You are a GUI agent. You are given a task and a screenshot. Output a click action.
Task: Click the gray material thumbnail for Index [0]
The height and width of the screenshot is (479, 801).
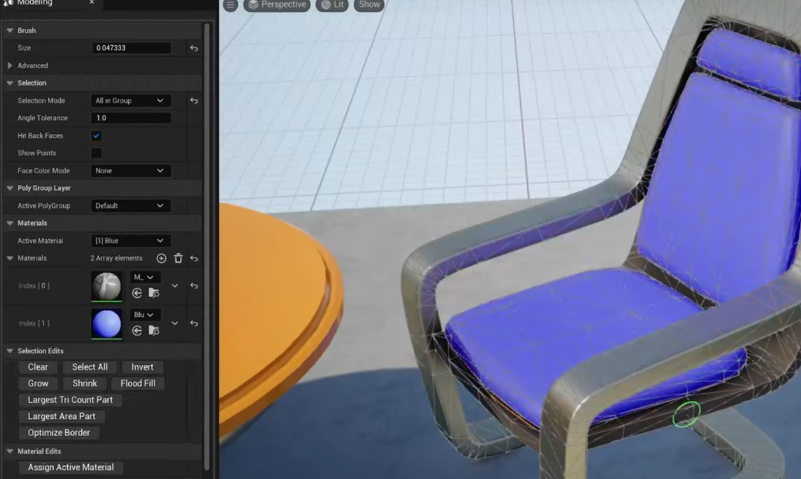[x=107, y=286]
